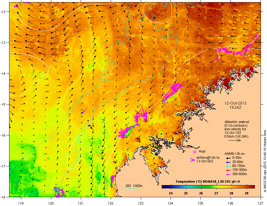Click latitude axis label '-16'
The image size is (267, 206).
click(3, 135)
